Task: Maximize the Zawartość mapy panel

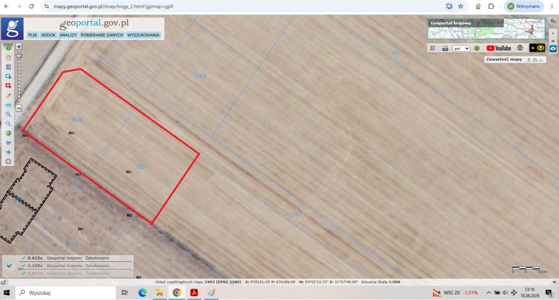Action: [x=535, y=60]
